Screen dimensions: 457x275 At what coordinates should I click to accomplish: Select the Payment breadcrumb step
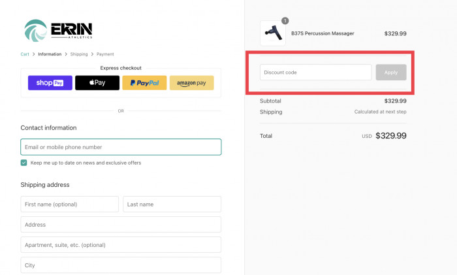click(x=105, y=54)
